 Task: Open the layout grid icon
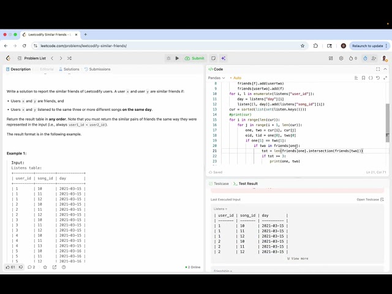pyautogui.click(x=331, y=58)
